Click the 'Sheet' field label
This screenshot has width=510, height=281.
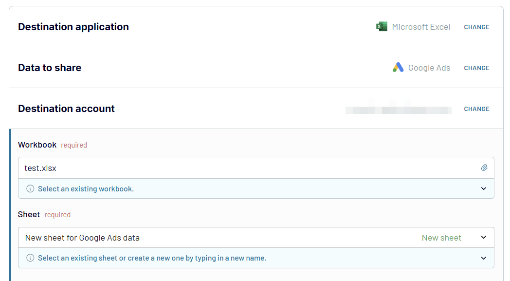coord(29,215)
